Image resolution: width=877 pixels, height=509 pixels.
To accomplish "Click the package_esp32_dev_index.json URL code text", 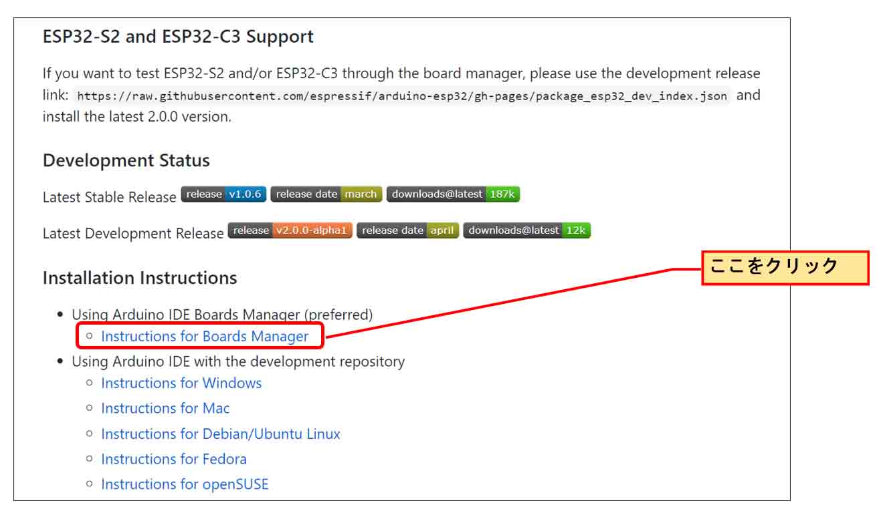I will pos(402,96).
